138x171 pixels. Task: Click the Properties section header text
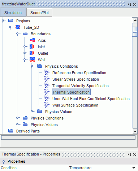point(16,161)
